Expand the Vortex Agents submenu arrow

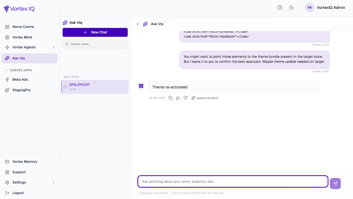pos(54,48)
